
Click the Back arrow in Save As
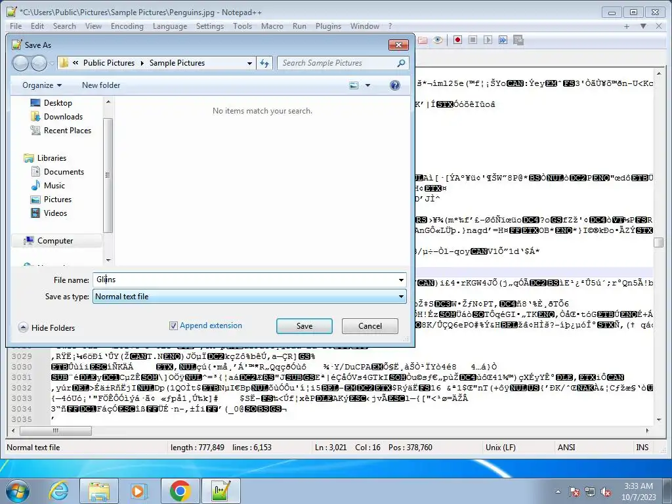(20, 63)
